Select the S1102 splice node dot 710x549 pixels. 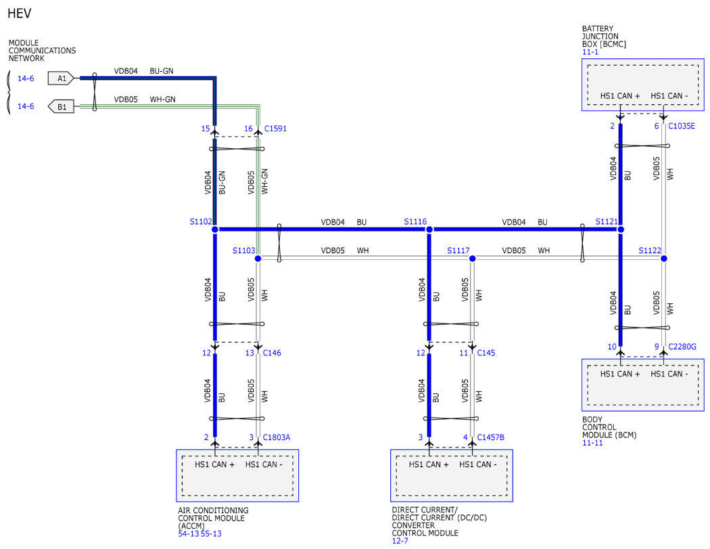pyautogui.click(x=215, y=230)
